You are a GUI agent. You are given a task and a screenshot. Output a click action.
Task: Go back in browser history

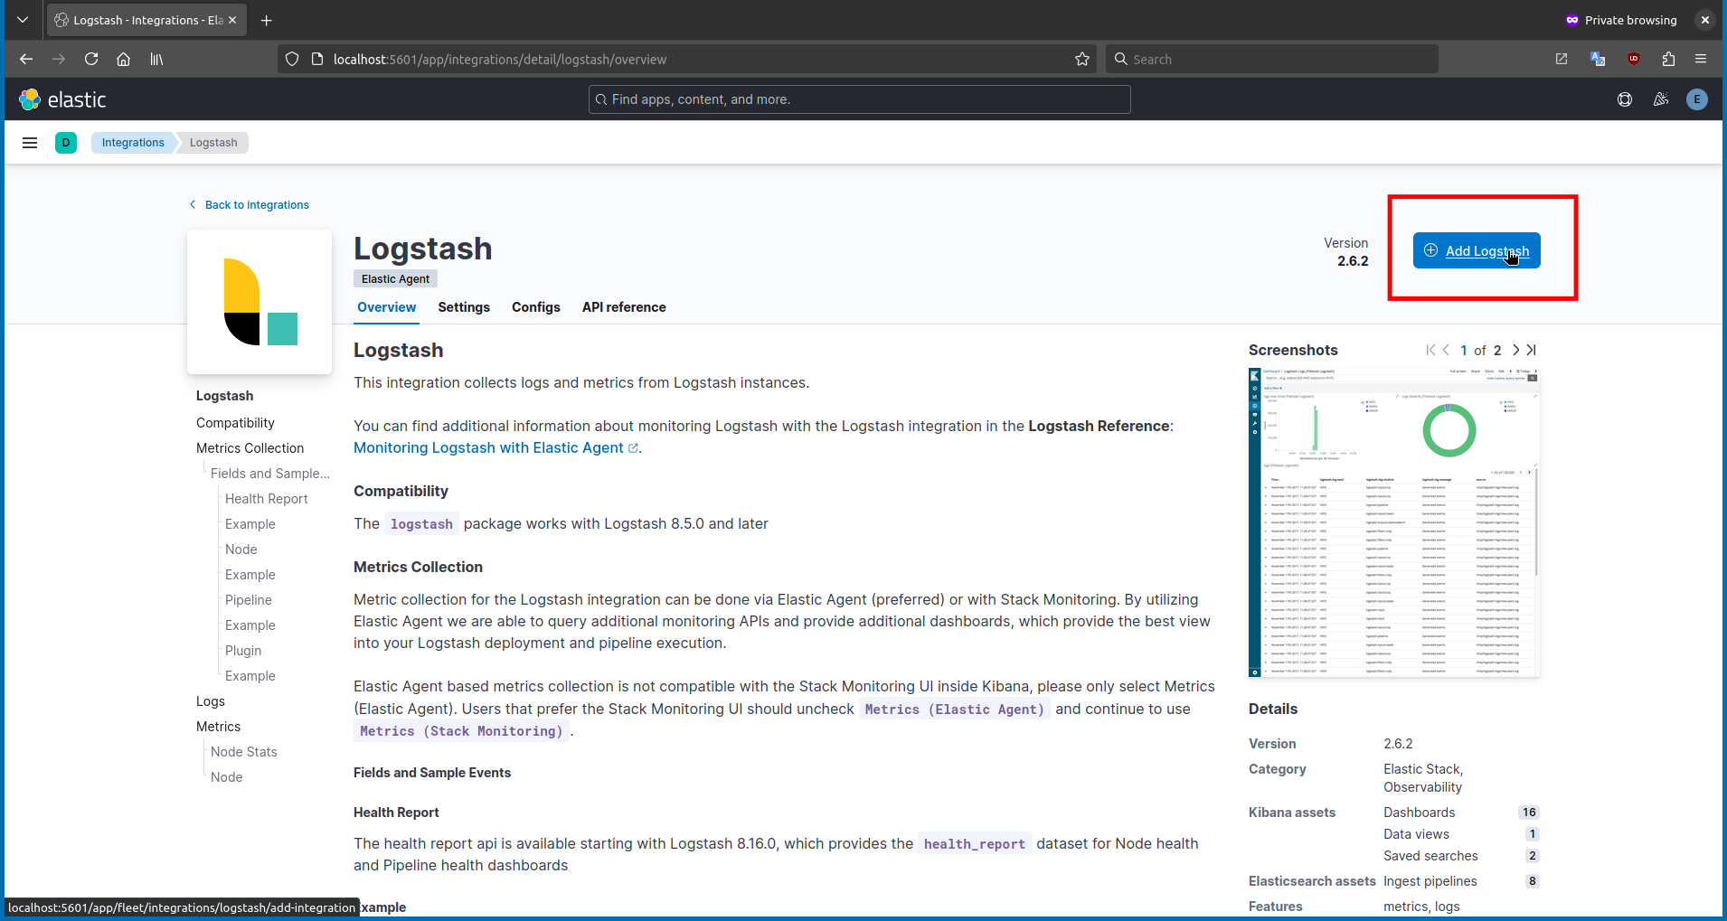pyautogui.click(x=26, y=59)
